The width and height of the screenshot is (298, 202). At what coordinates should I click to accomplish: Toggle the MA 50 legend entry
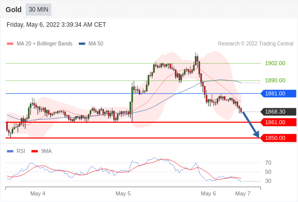click(91, 44)
